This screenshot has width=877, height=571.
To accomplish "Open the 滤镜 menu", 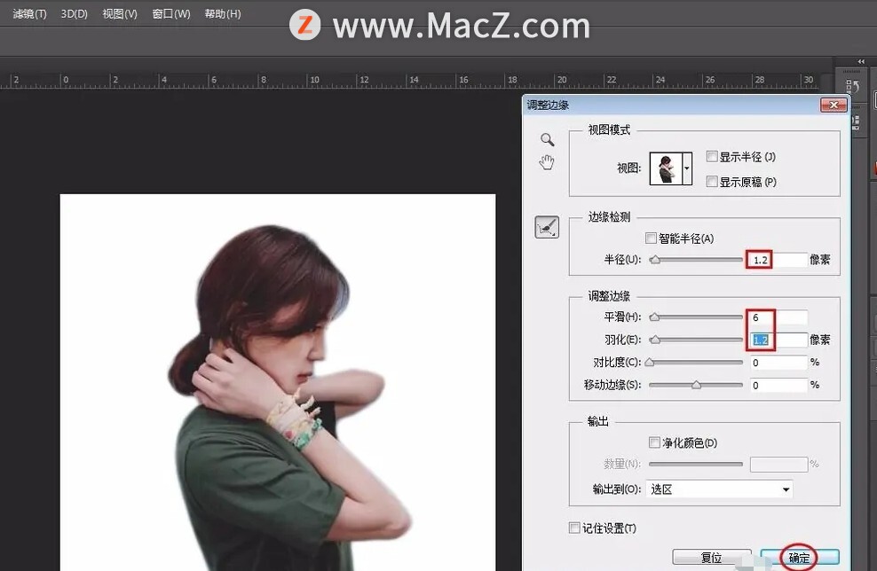I will pyautogui.click(x=28, y=14).
